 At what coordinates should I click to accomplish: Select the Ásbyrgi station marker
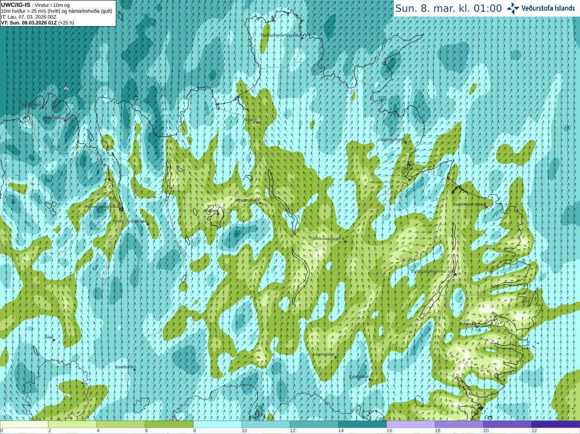[257, 122]
